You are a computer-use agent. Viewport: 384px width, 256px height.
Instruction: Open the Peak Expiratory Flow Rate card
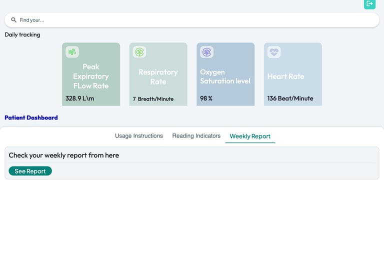click(x=91, y=76)
